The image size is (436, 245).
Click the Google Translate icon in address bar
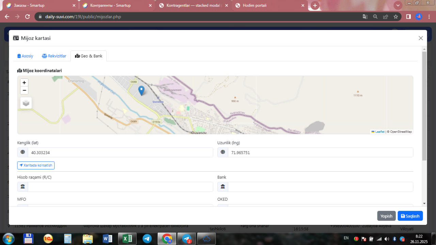pyautogui.click(x=365, y=16)
